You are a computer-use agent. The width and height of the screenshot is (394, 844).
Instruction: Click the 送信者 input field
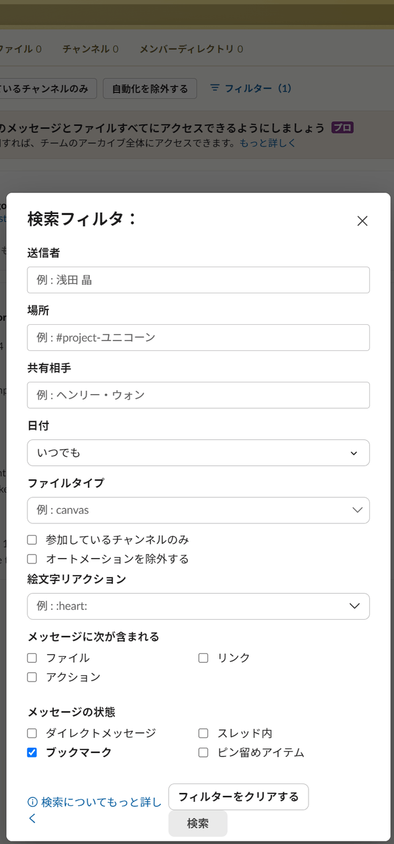[x=198, y=279]
